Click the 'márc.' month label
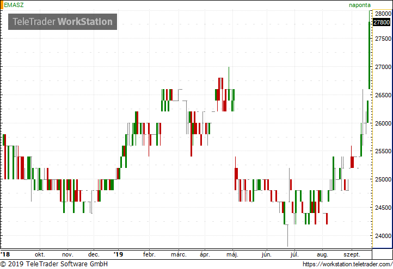The height and width of the screenshot is (269, 393). pos(179,255)
